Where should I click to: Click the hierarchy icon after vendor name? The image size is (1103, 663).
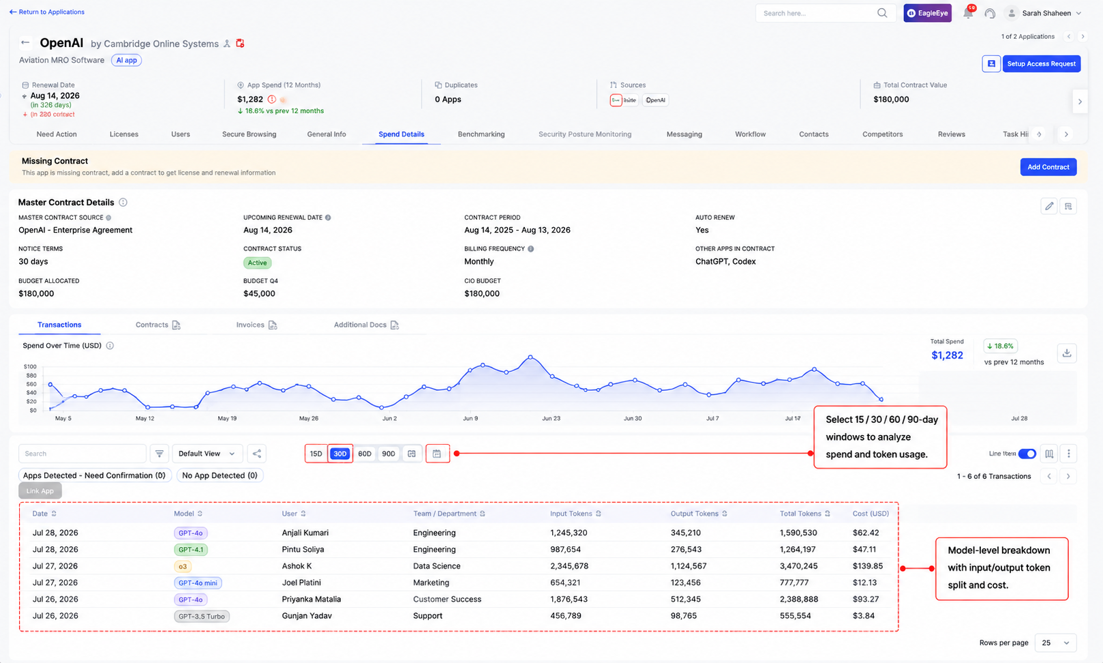(227, 43)
